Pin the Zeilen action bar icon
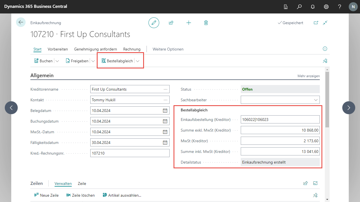The image size is (360, 202). pos(315,195)
